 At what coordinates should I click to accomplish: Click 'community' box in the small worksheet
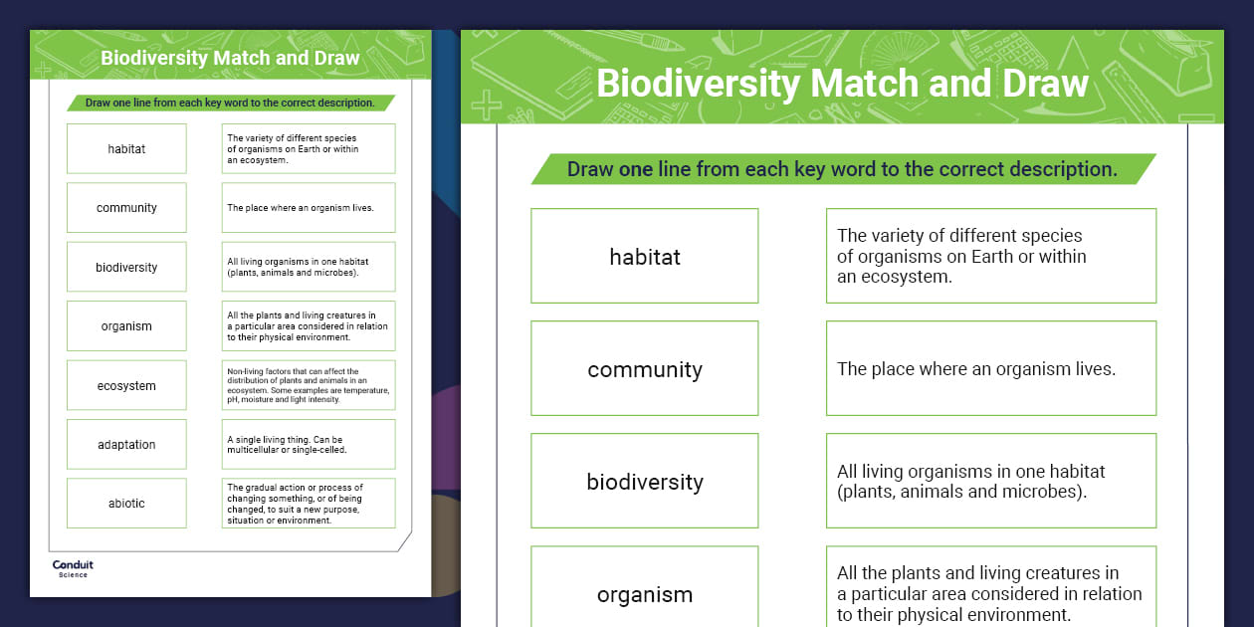click(x=126, y=207)
